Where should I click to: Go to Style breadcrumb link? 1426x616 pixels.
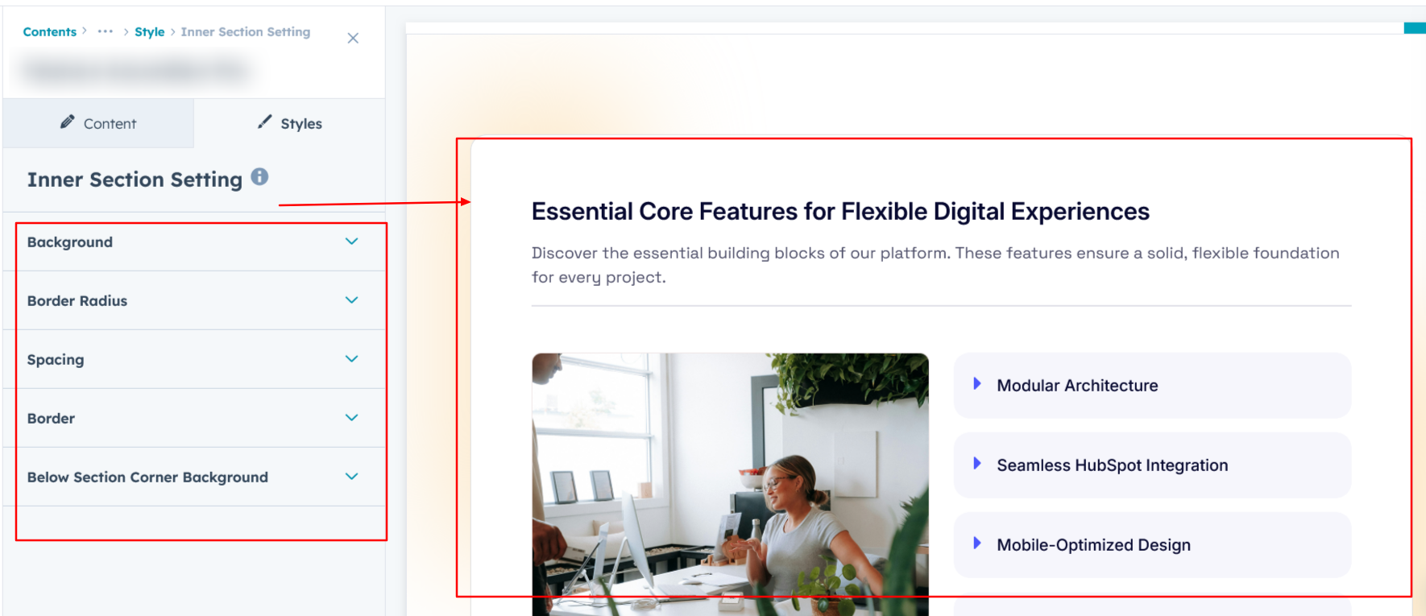point(149,31)
